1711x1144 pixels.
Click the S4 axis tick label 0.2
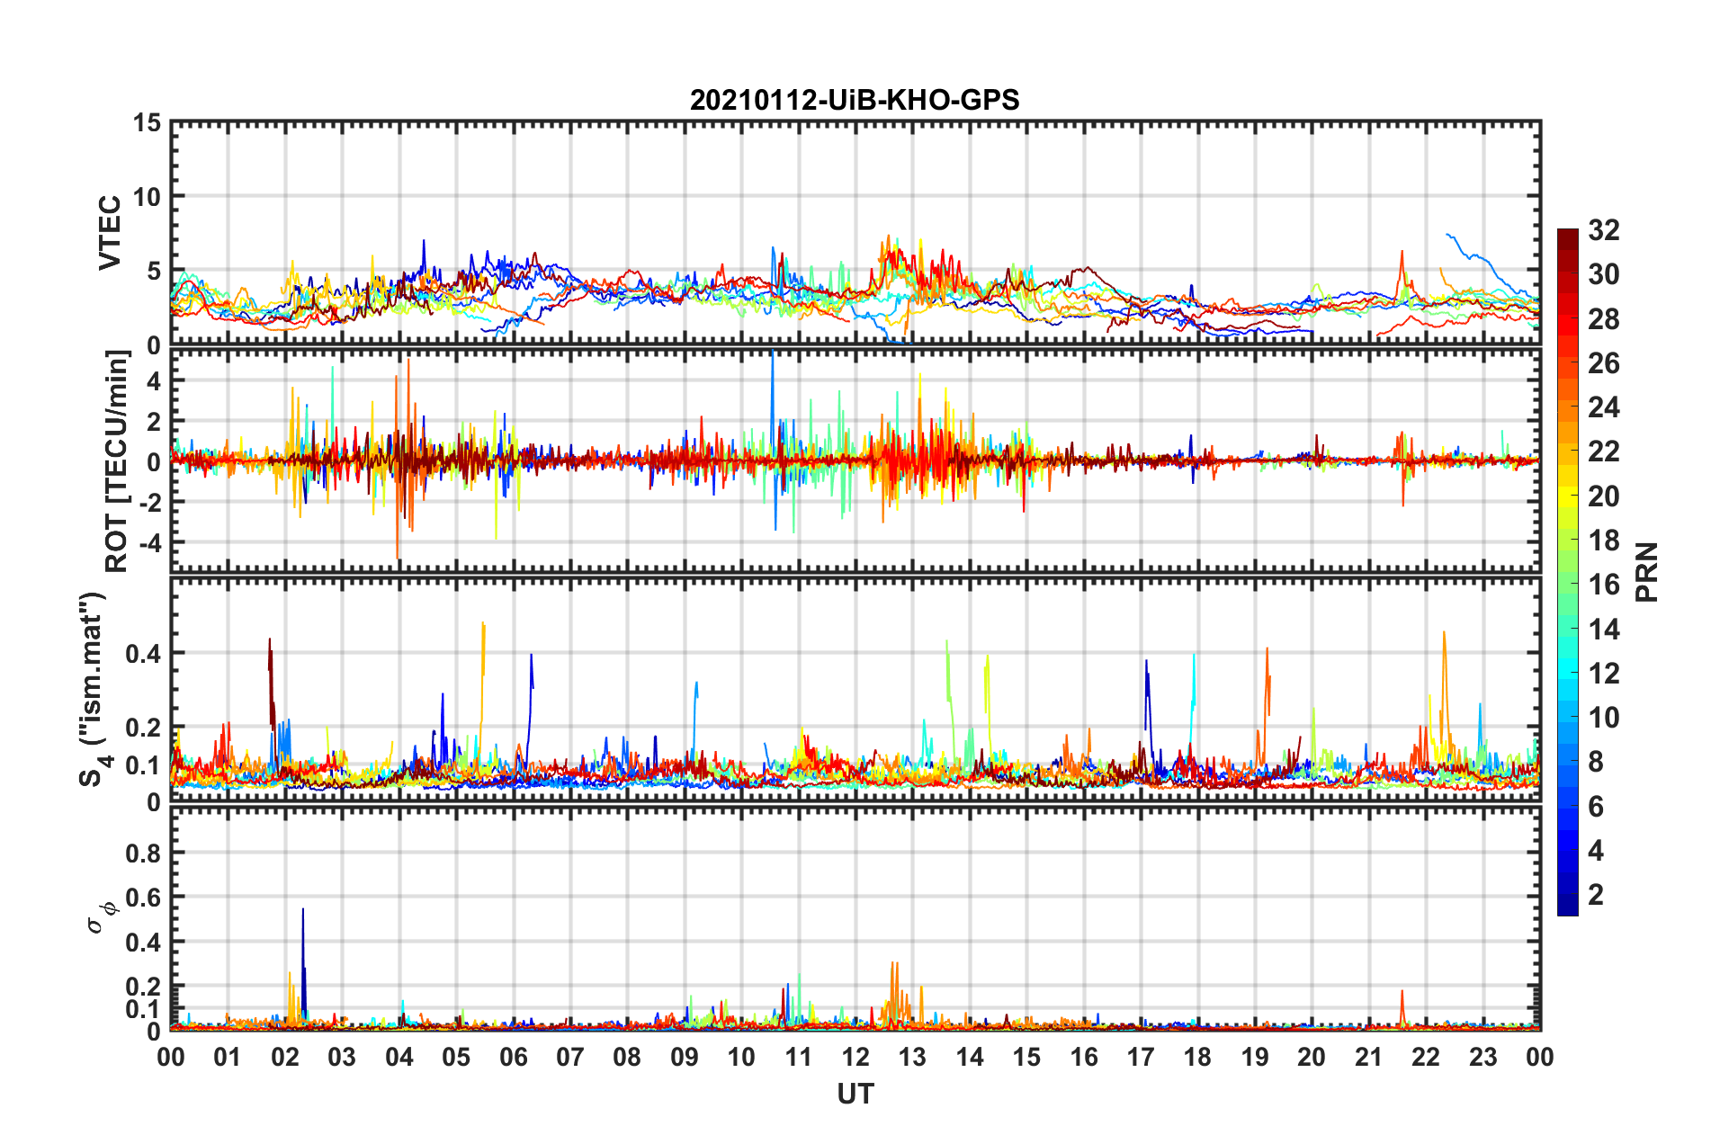point(144,728)
